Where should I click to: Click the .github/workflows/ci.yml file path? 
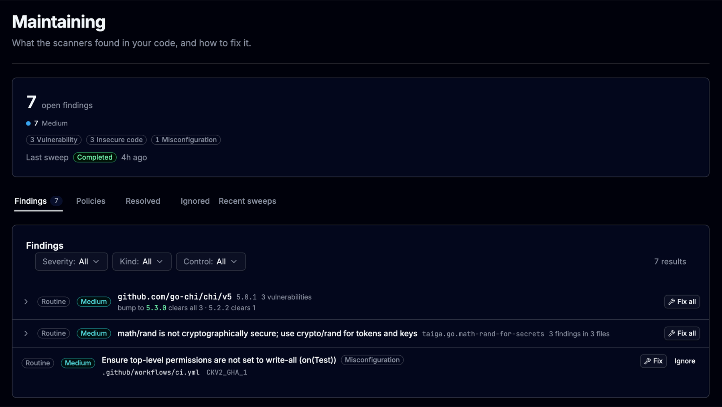(x=150, y=372)
